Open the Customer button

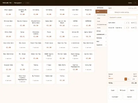(x=115, y=97)
